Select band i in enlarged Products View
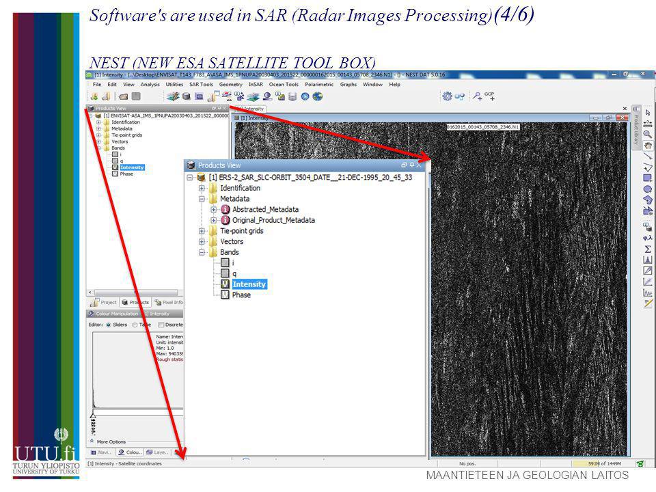 click(232, 262)
